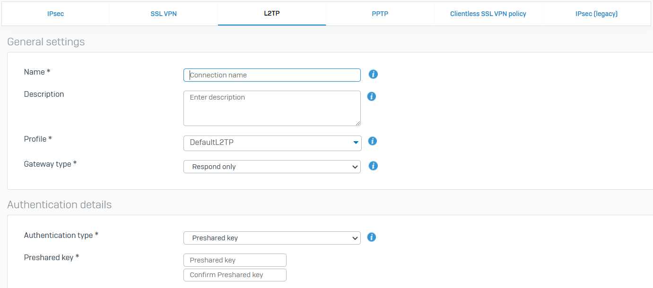Open Authentication type info tooltip icon
Image resolution: width=653 pixels, height=288 pixels.
pyautogui.click(x=372, y=237)
